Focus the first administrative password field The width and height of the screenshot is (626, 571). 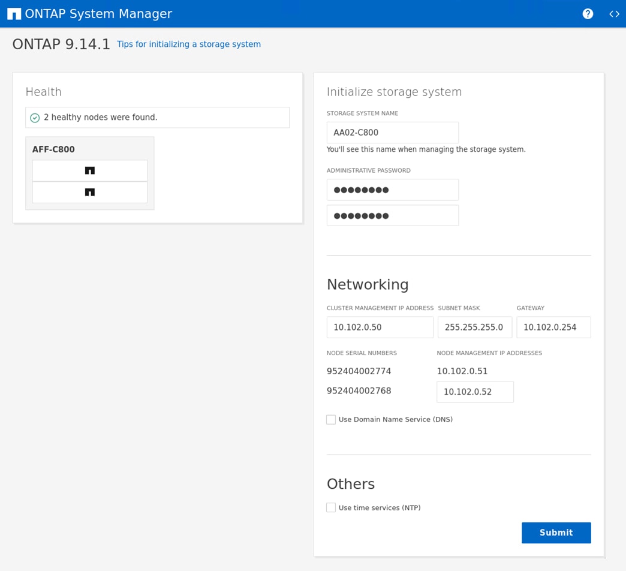[x=392, y=190]
